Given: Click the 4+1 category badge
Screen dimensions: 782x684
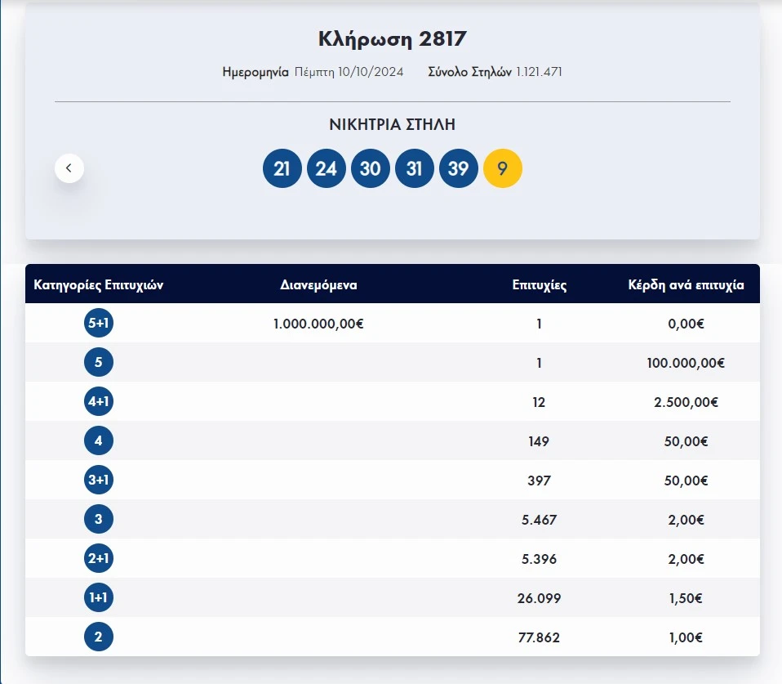Looking at the screenshot, I should 99,401.
